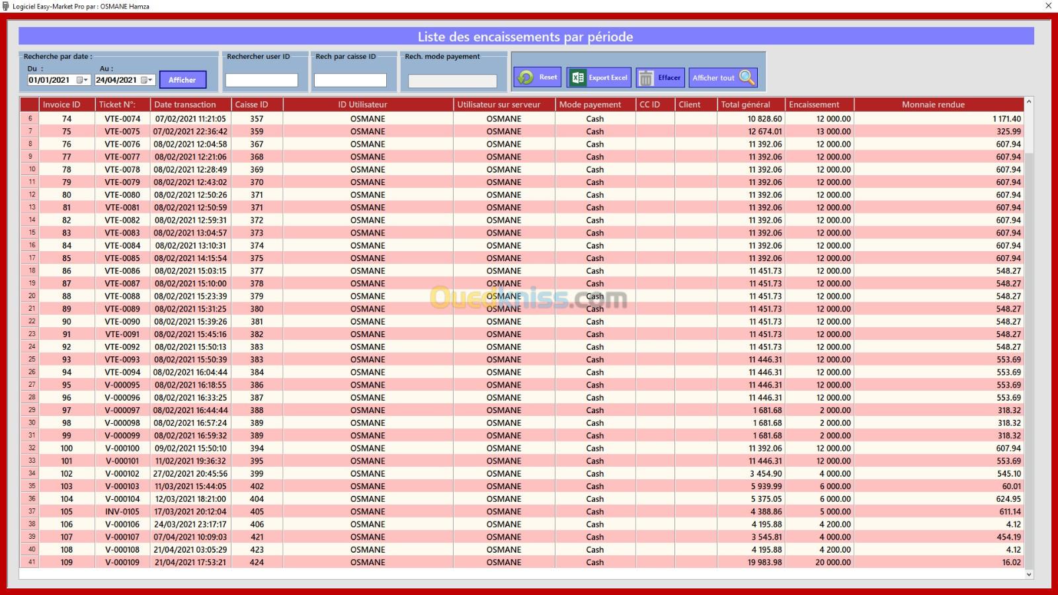Click the Total général column header
This screenshot has height=595, width=1058.
745,104
